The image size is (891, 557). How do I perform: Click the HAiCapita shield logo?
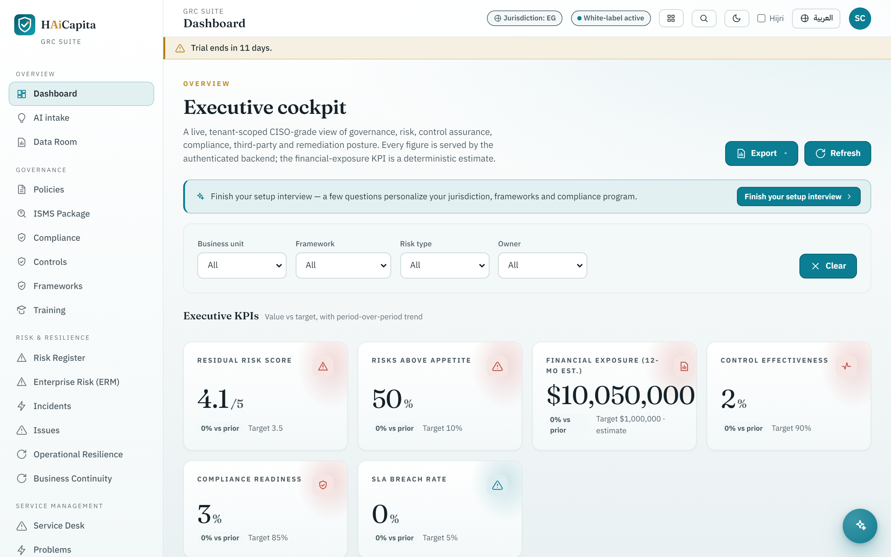(25, 25)
